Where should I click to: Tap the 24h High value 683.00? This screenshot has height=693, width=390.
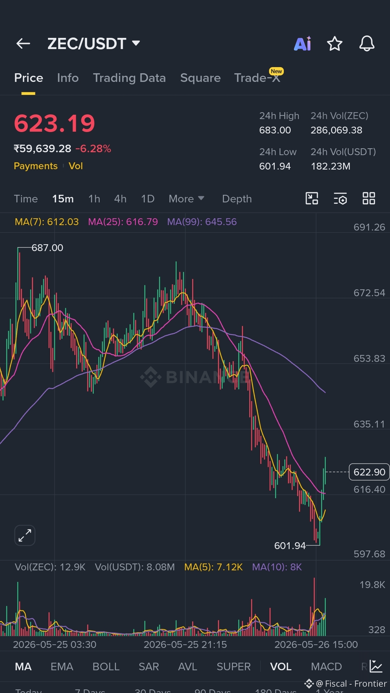[275, 130]
